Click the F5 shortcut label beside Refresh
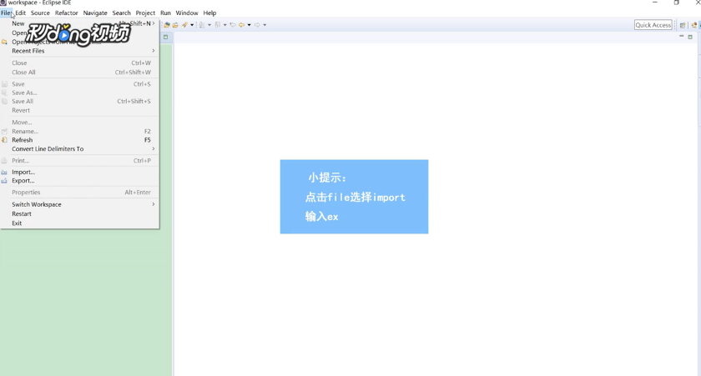The width and height of the screenshot is (701, 376). (x=148, y=140)
